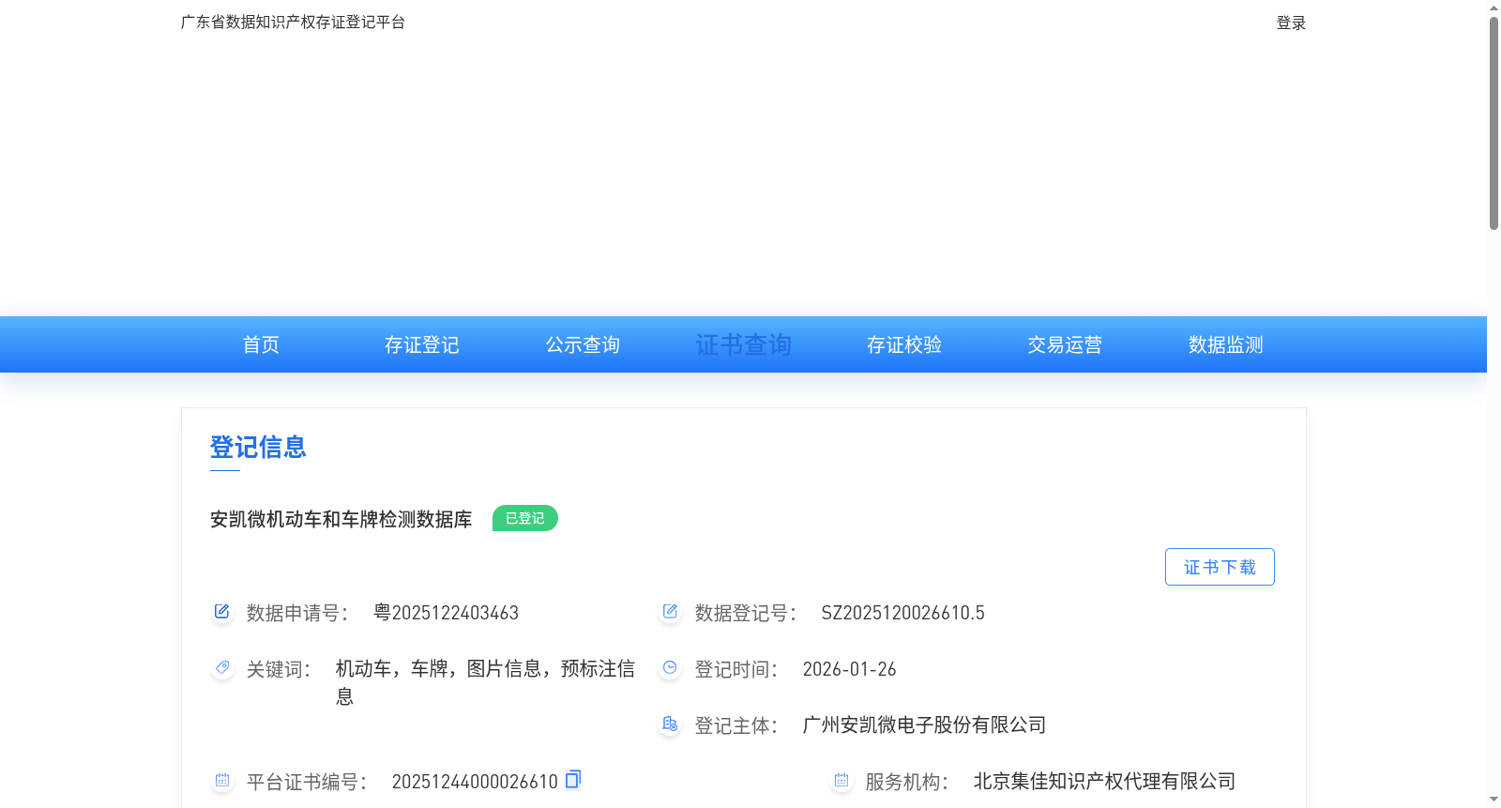Click the registration date 2026-01-26

[849, 669]
